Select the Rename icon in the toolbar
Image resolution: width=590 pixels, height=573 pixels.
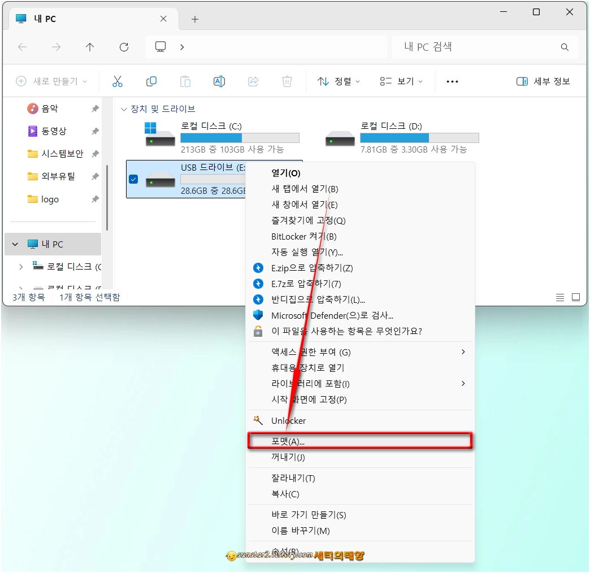click(219, 81)
